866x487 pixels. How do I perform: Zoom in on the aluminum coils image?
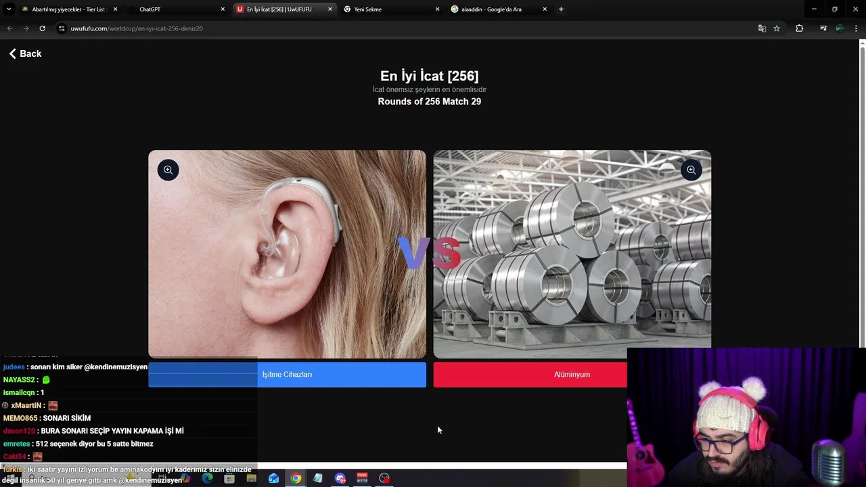click(x=691, y=170)
